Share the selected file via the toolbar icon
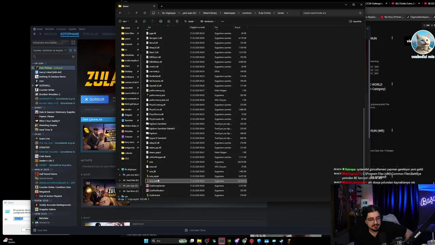 (169, 21)
